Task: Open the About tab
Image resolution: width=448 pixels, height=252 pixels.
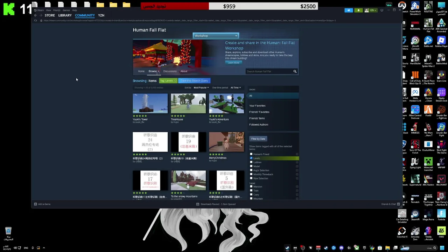Action: click(184, 71)
